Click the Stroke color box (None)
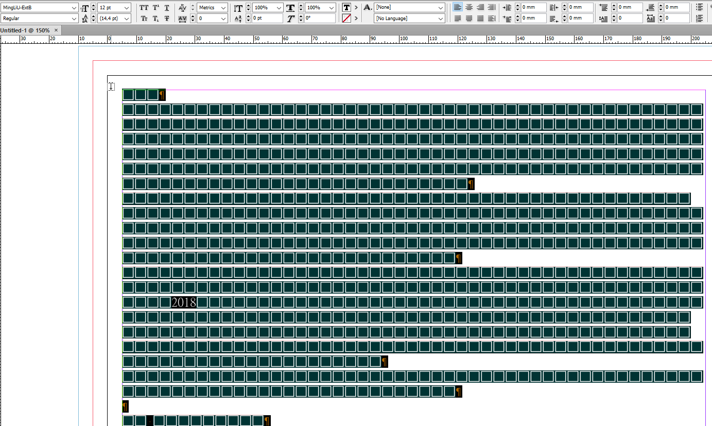 point(347,19)
